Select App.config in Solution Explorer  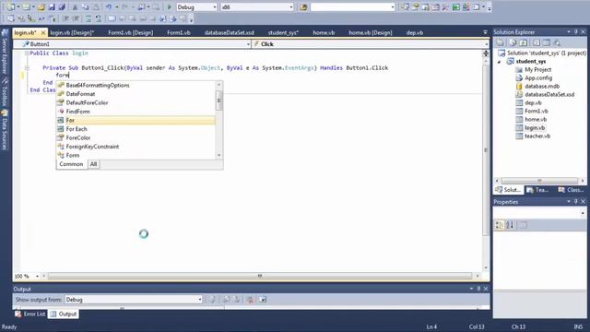click(538, 77)
